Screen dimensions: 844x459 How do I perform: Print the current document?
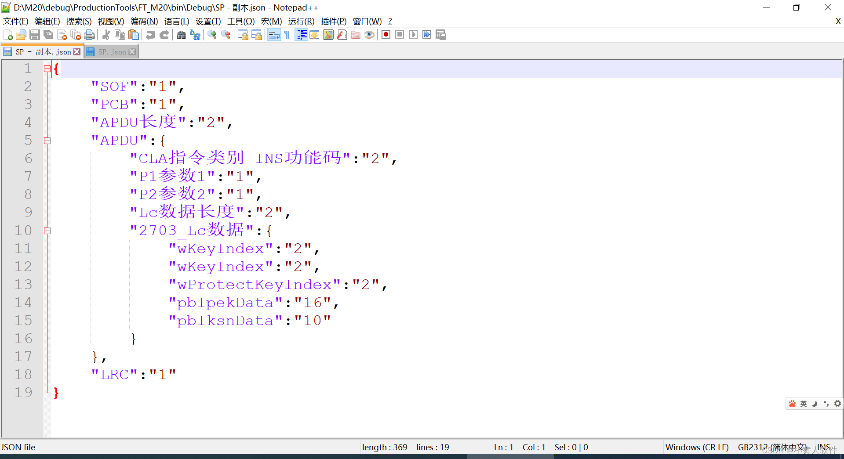coord(89,35)
